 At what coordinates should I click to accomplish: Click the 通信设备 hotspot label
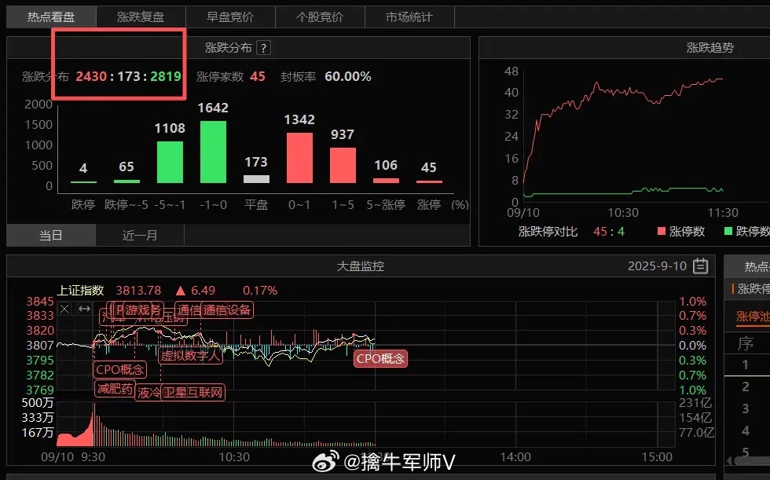coord(227,310)
